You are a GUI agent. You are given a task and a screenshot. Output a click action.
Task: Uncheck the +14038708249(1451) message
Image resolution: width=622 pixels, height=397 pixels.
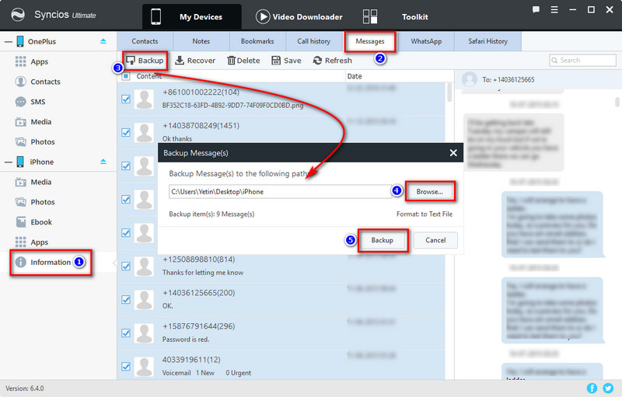[x=126, y=132]
